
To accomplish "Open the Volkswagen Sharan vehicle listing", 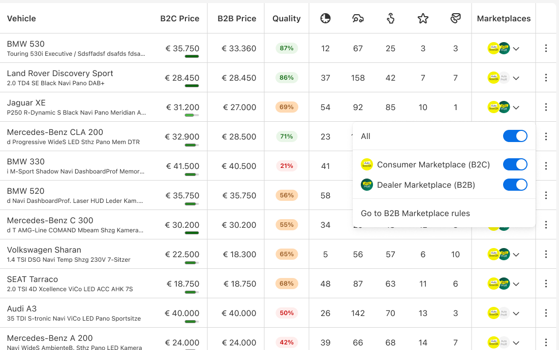I will click(44, 250).
